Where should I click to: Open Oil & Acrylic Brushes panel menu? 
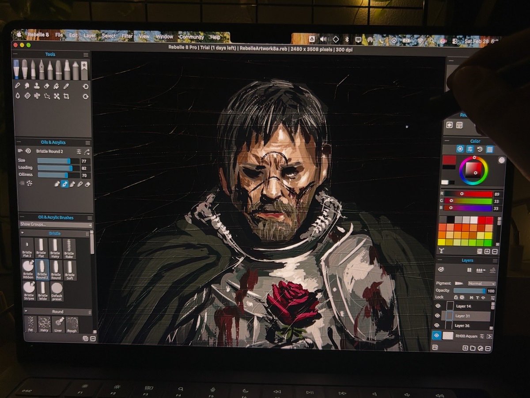[90, 218]
